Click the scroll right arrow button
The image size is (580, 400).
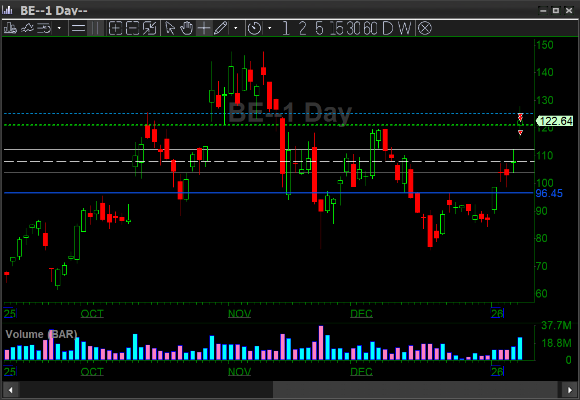click(569, 390)
